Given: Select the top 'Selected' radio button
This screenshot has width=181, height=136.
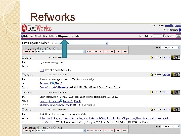Looking at the screenshot, I should coord(38,49).
